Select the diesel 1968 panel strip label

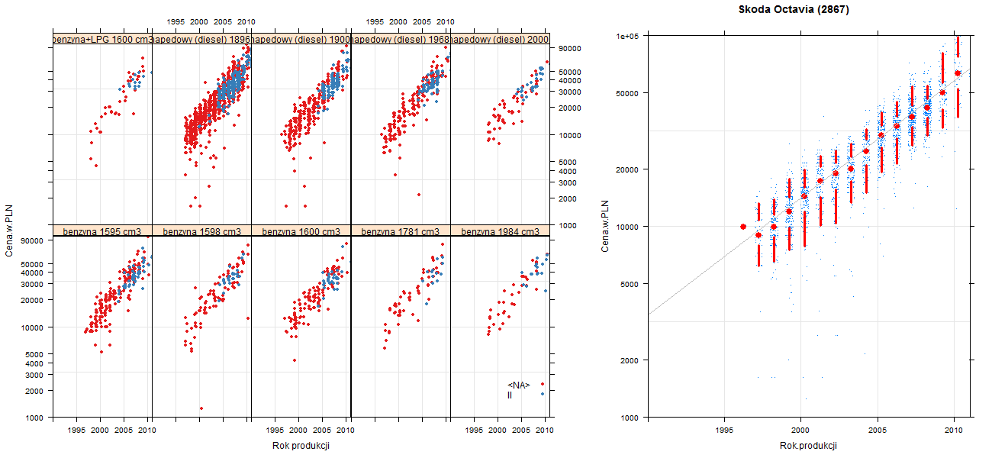401,39
